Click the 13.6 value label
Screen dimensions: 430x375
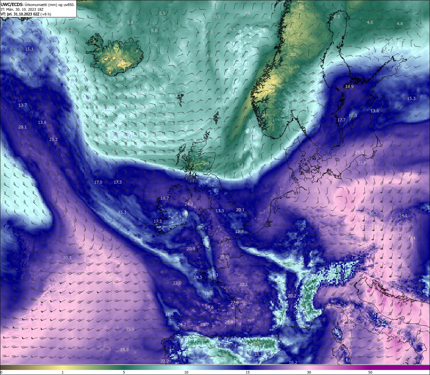(375, 111)
